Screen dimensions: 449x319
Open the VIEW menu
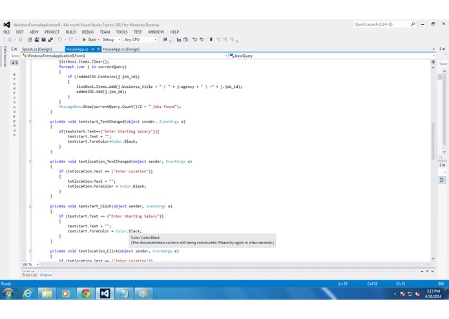click(34, 32)
